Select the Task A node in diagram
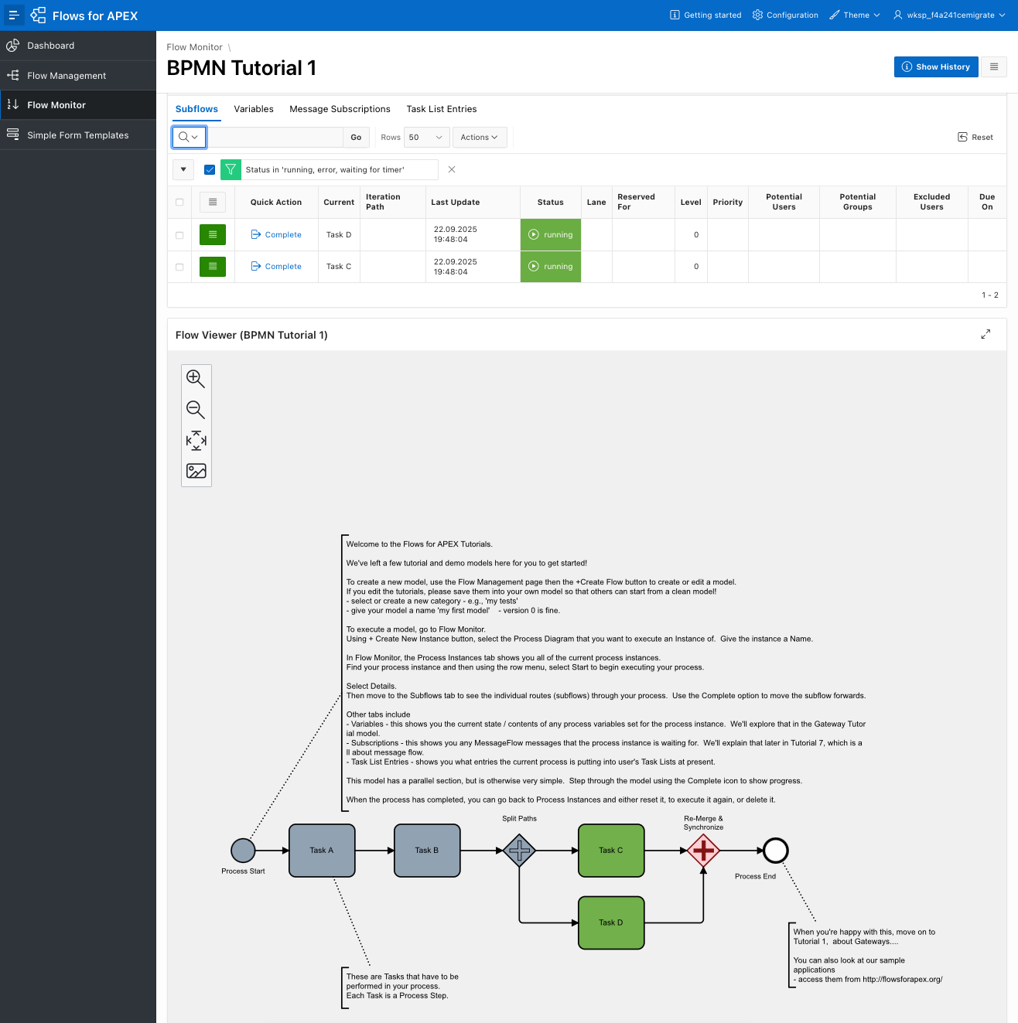 tap(322, 851)
